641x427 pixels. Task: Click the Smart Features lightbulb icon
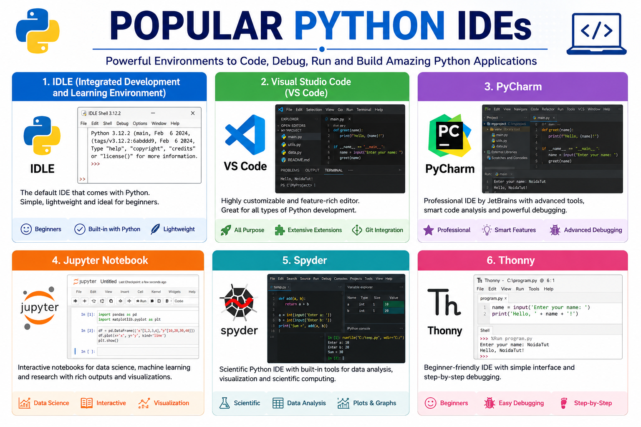click(x=487, y=230)
